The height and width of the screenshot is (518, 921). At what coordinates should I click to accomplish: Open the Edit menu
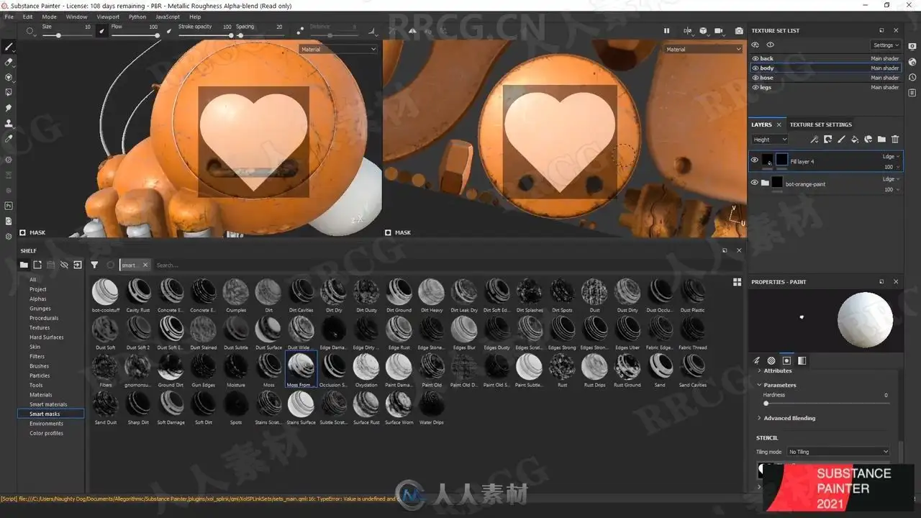coord(27,17)
